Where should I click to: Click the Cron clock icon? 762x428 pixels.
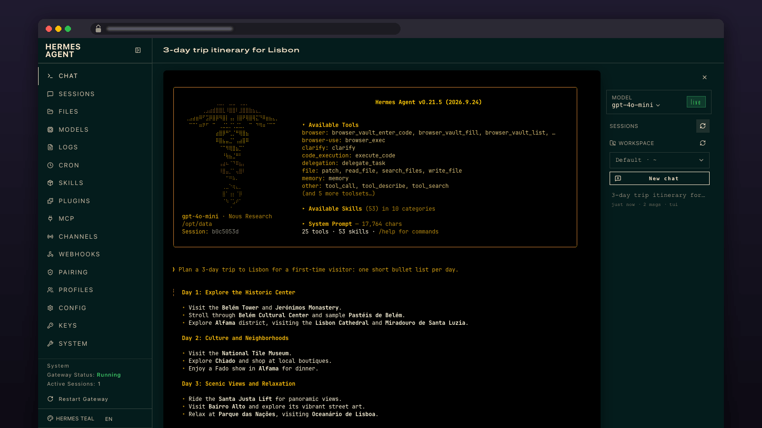pos(50,165)
